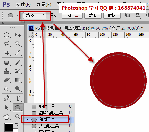This screenshot has width=149, height=132.
Task: Activate the Crop tool
Action: (x=6, y=52)
